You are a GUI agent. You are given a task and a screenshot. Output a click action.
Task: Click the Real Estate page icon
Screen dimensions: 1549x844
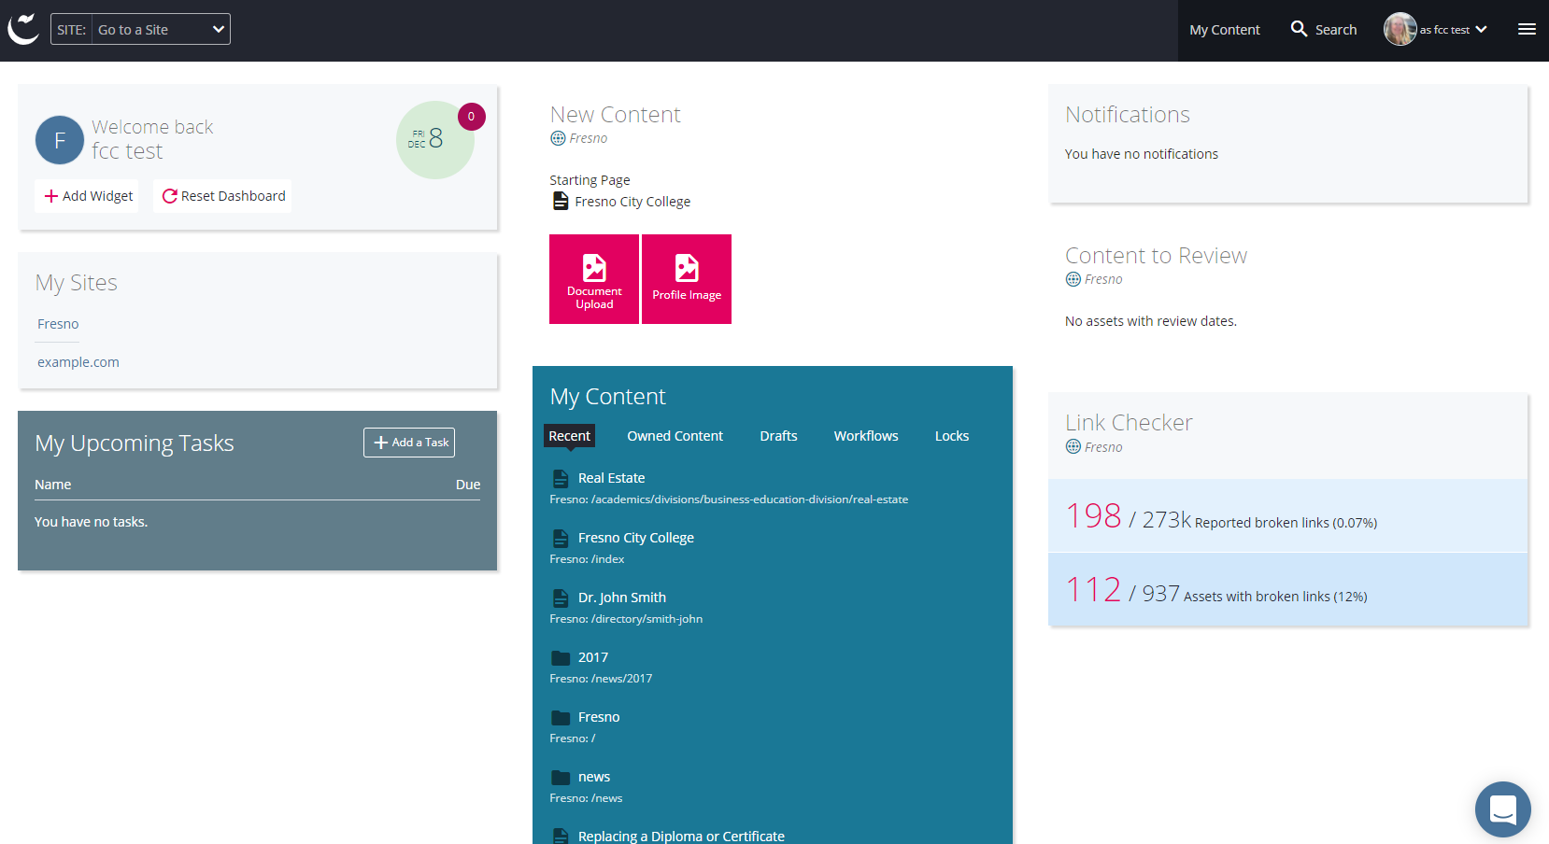[561, 479]
